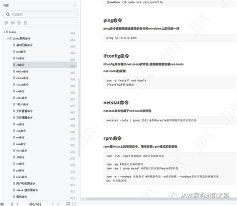This screenshot has width=237, height=206.
Task: Click the netstat命令 heading
Action: [x=116, y=102]
